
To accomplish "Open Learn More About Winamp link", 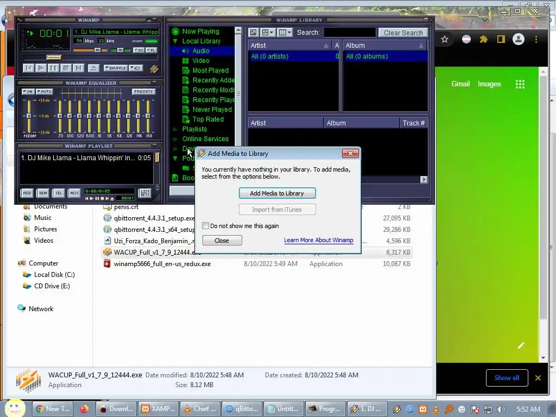I will (x=318, y=240).
